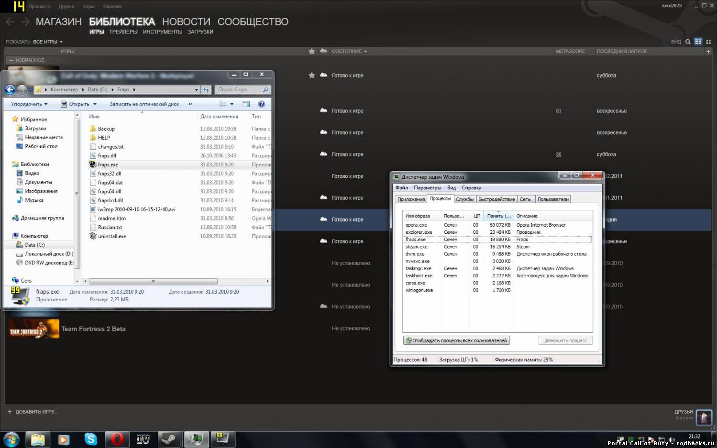Screen dimensions: 717x448
Task: Open ЗАГРУЗКИ subtab in Steam library
Action: tap(200, 32)
